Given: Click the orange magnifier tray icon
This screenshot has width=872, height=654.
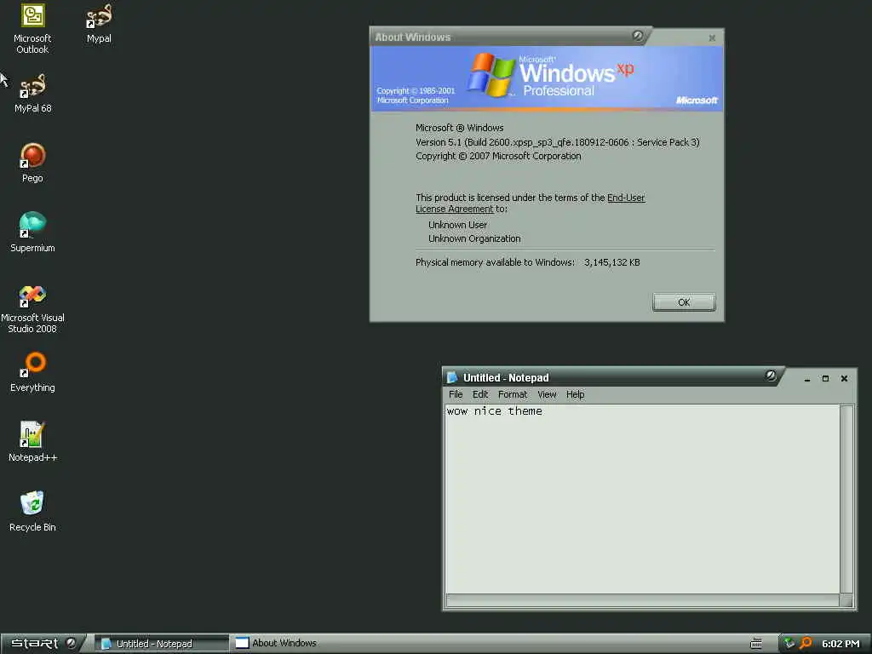Looking at the screenshot, I should [x=806, y=643].
